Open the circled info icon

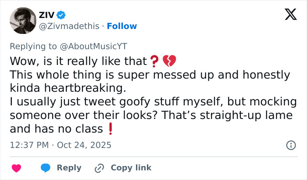pyautogui.click(x=290, y=145)
